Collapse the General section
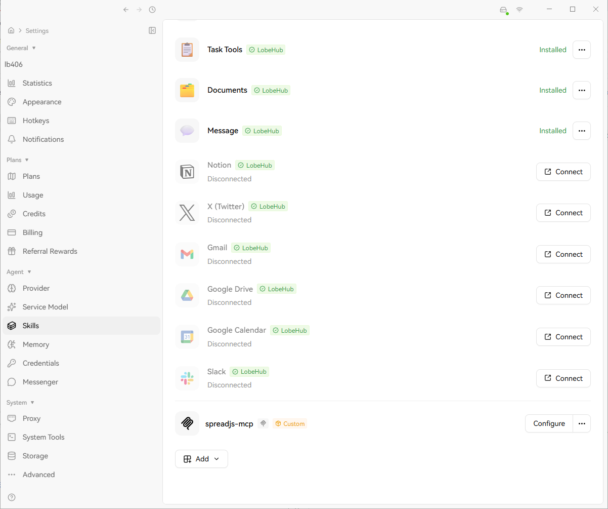Viewport: 608px width, 509px height. coord(21,48)
